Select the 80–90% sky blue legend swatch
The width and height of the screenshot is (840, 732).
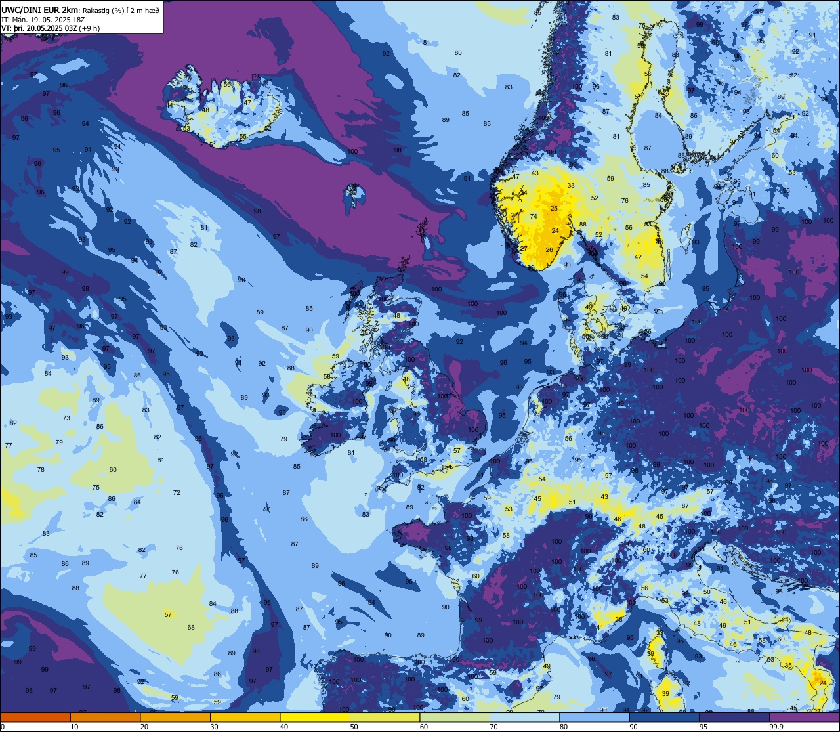pyautogui.click(x=595, y=717)
